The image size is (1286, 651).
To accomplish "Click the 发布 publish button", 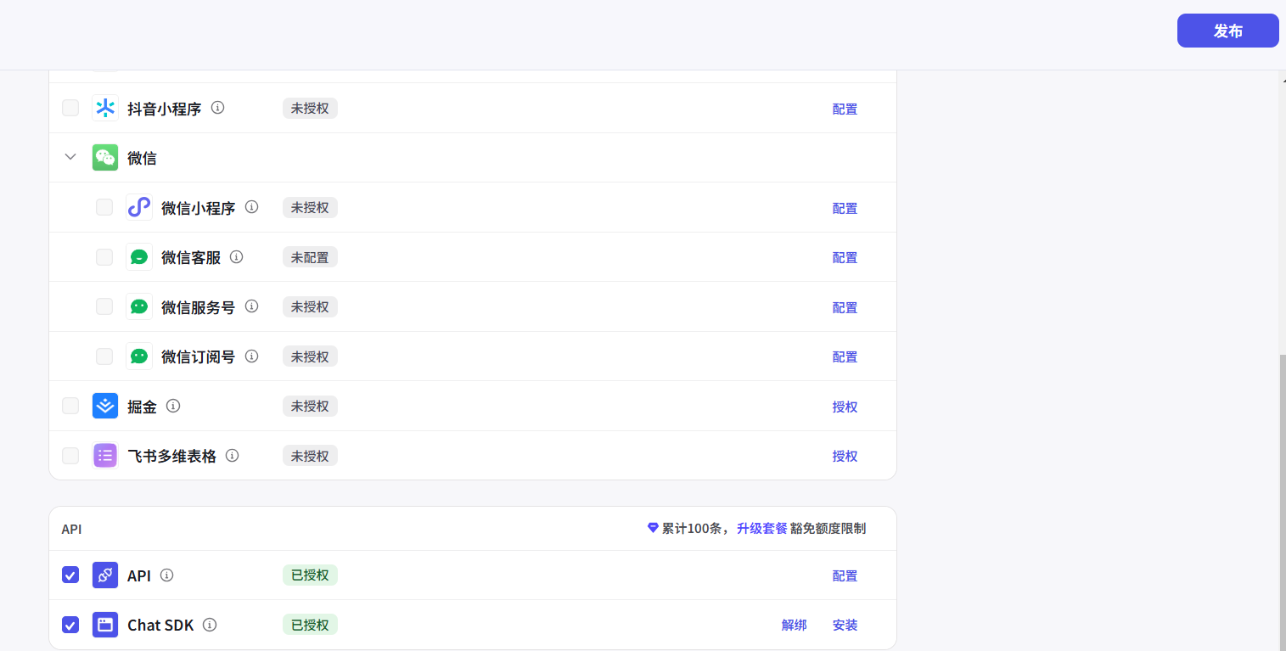I will 1227,31.
